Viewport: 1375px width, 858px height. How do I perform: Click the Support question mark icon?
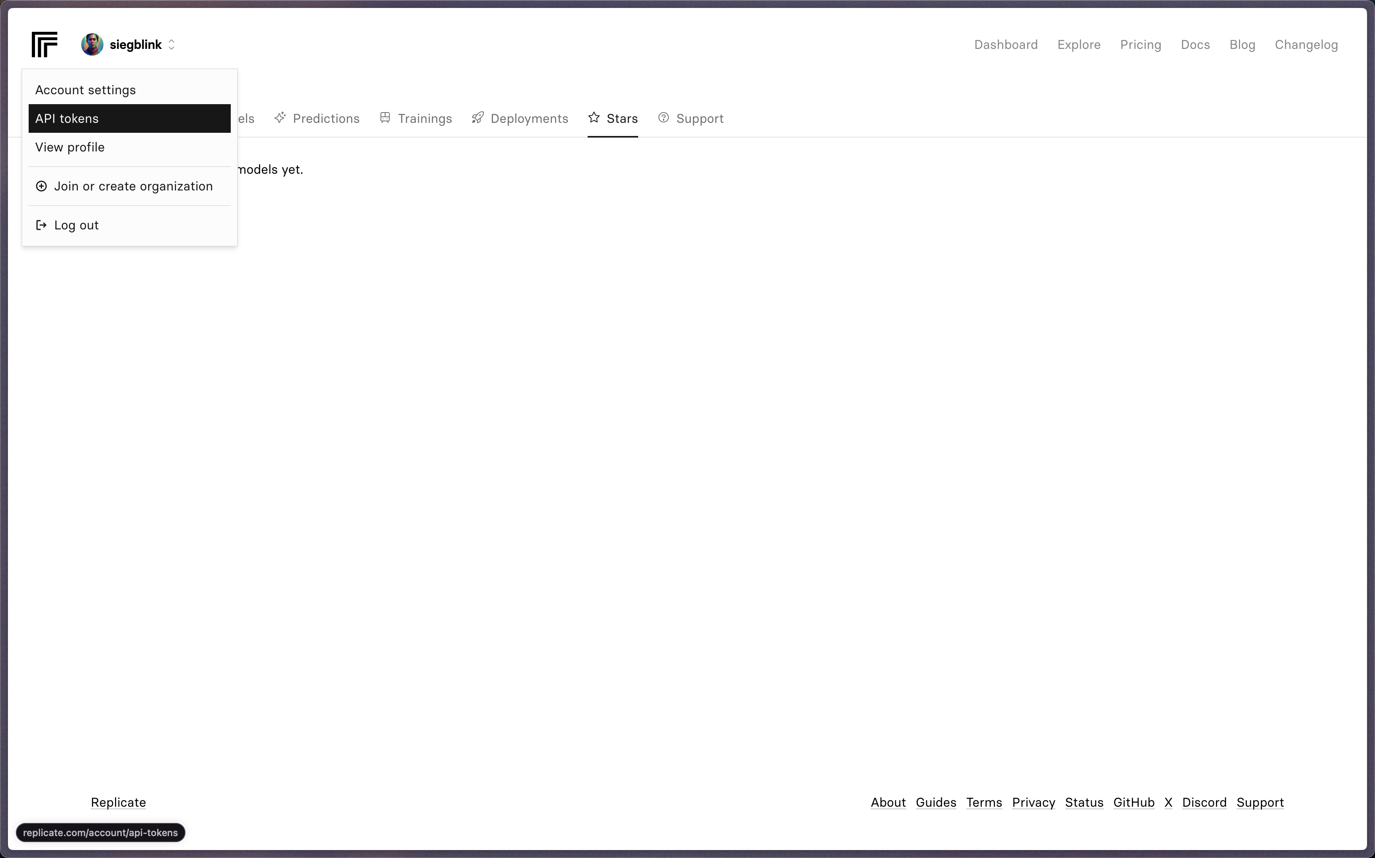pyautogui.click(x=663, y=117)
